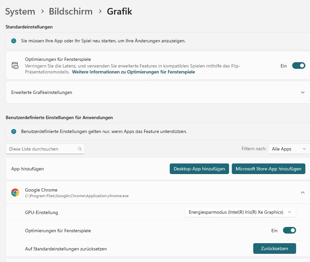This screenshot has width=310, height=262.
Task: Click Benutzerdefinierte Einstellungen für Anwendungen heading
Action: (x=59, y=118)
